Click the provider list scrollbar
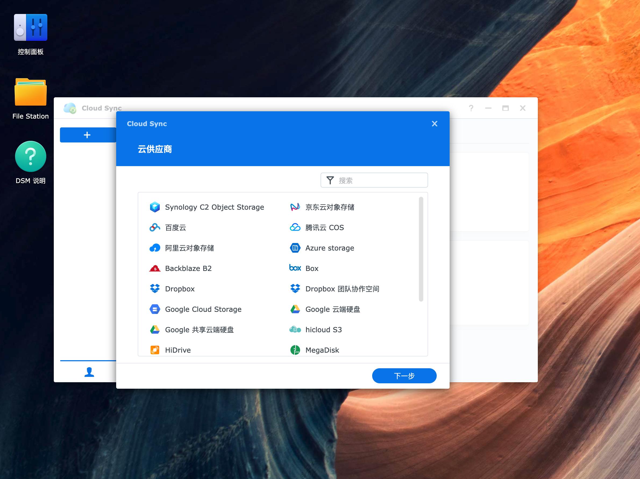This screenshot has height=479, width=640. [x=421, y=249]
